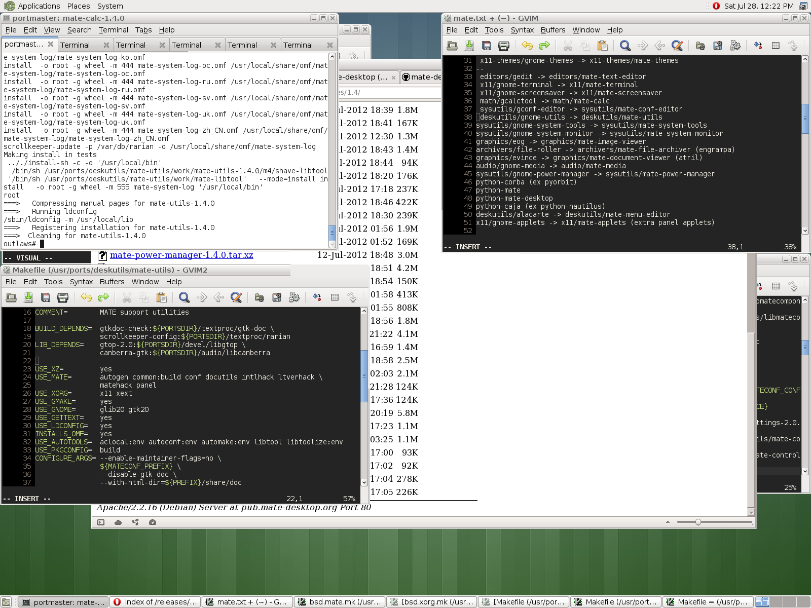This screenshot has width=811, height=608.
Task: Close the last Terminal tab
Action: click(x=330, y=45)
